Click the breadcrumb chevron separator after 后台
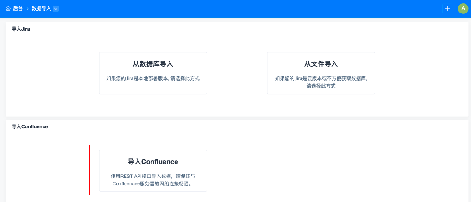Image resolution: width=471 pixels, height=202 pixels. tap(27, 9)
